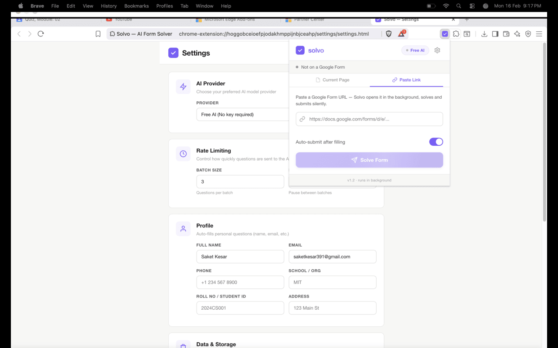Click the Roll No / Student ID field

pos(240,308)
